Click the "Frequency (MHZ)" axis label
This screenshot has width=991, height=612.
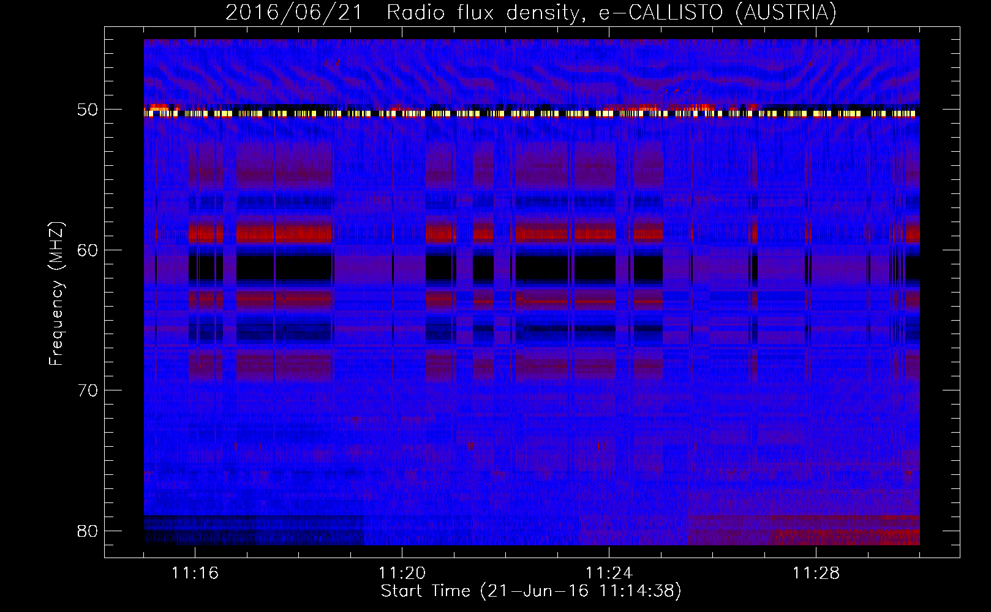[56, 294]
